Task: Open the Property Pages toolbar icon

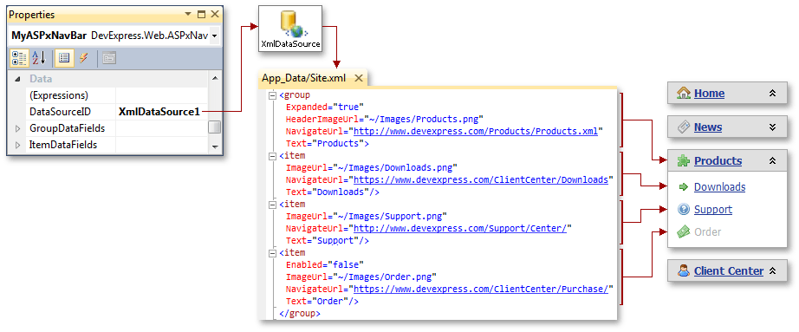Action: [109, 59]
